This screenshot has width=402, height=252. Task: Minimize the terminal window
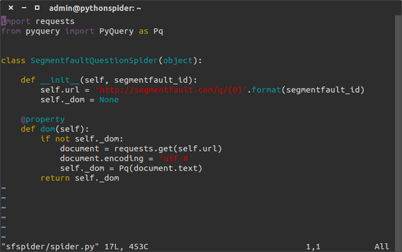(24, 8)
